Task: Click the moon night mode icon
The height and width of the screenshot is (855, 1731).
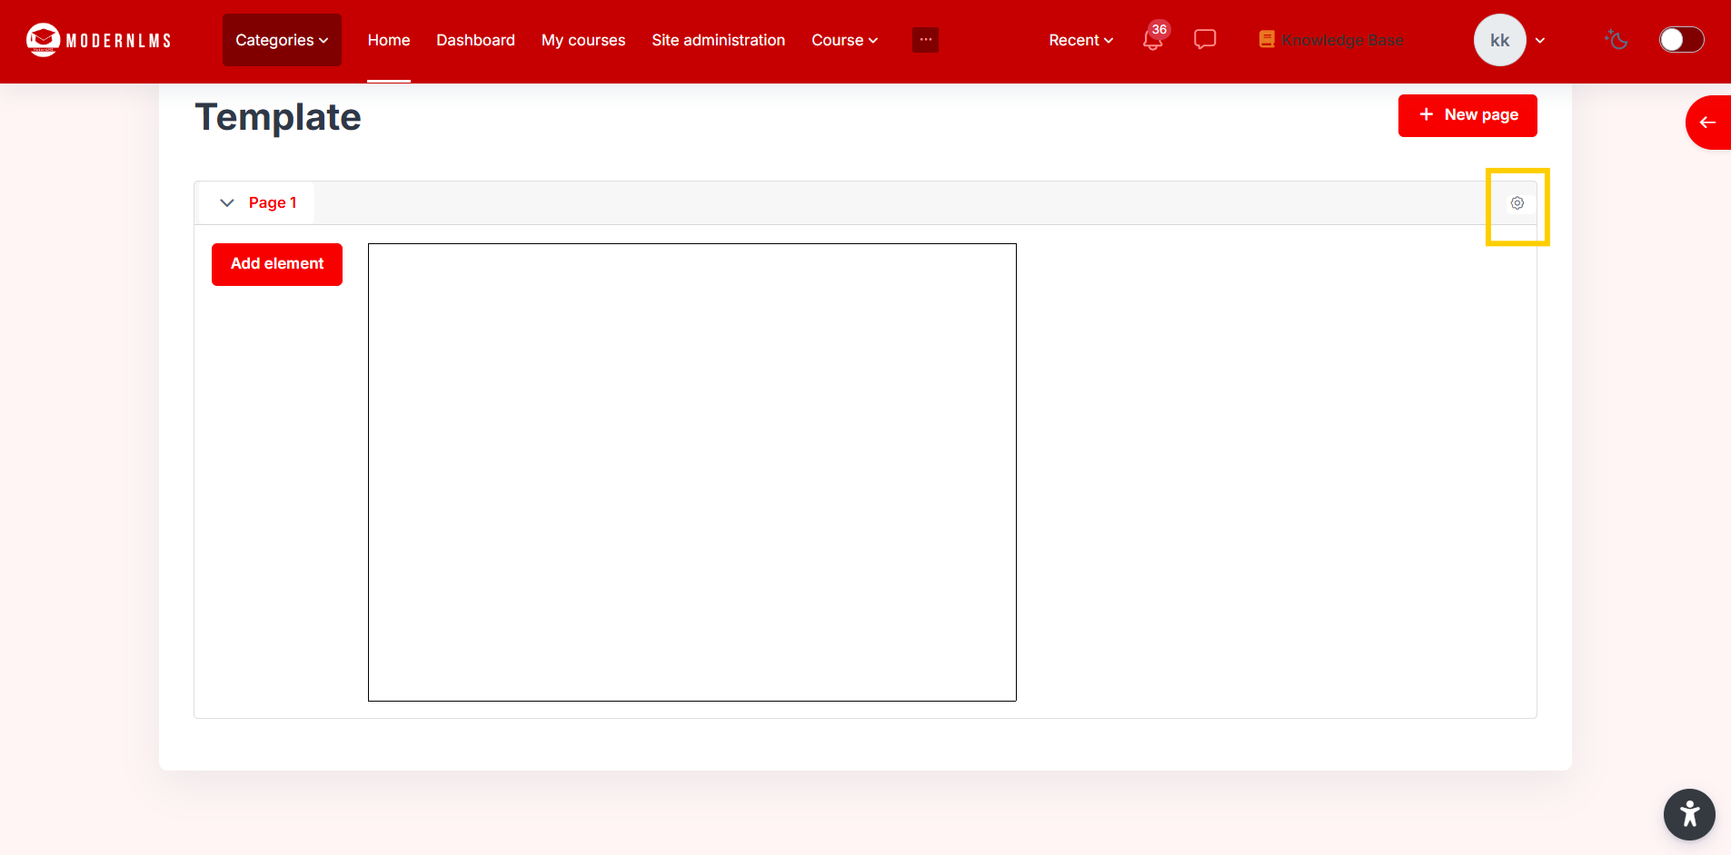Action: click(x=1617, y=39)
